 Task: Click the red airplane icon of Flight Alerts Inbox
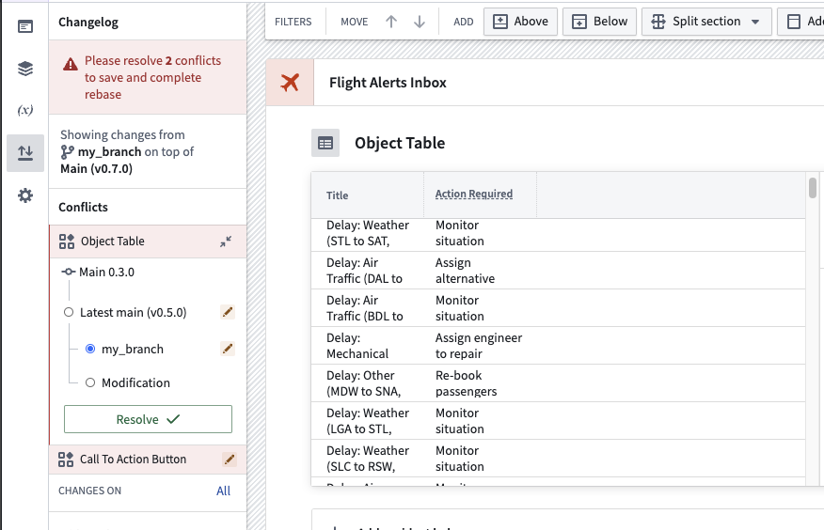coord(290,83)
